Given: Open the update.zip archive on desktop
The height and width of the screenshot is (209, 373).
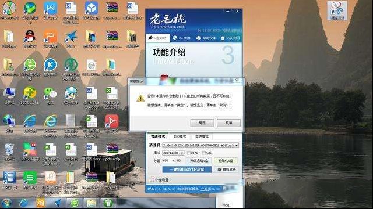Looking at the screenshot, I should (x=112, y=150).
